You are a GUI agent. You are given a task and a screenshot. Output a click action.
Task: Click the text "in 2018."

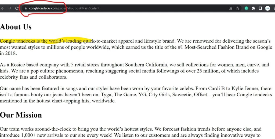point(8,53)
